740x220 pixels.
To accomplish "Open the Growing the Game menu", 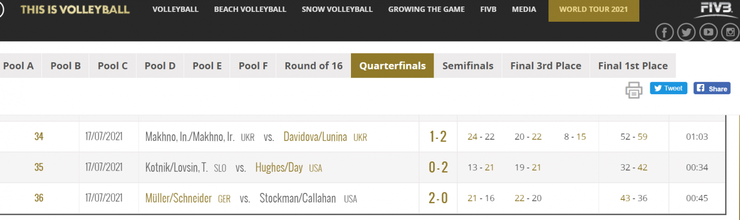I will click(427, 9).
